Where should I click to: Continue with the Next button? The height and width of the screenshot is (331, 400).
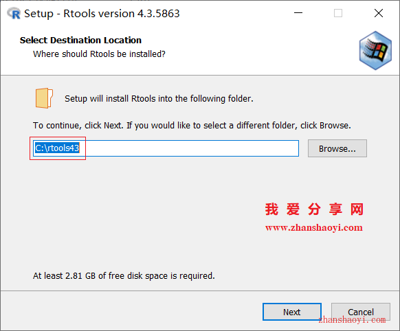pos(292,312)
